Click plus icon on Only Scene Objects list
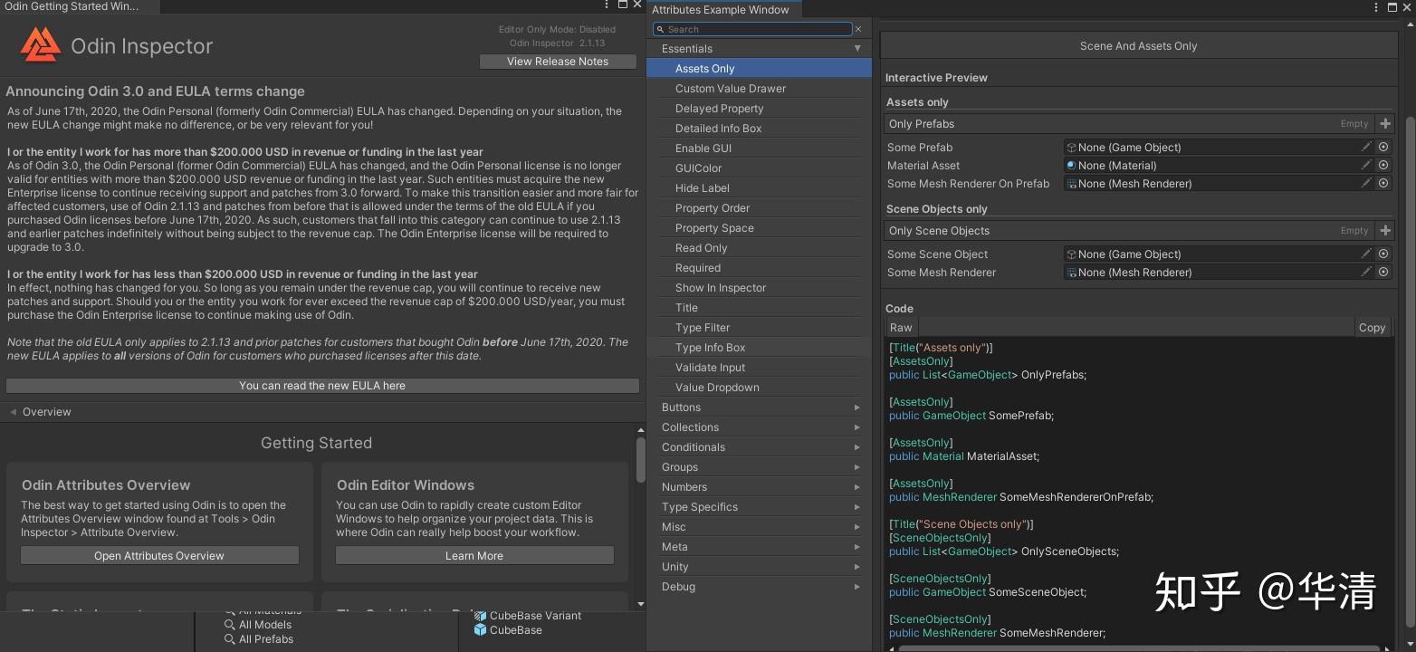The image size is (1416, 652). click(1384, 230)
